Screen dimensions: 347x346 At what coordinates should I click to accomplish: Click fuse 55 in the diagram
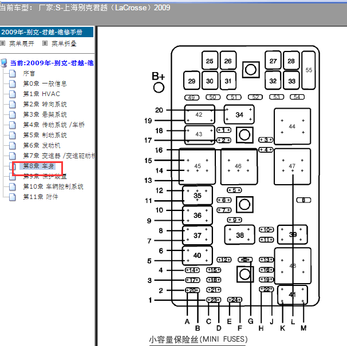coord(309,70)
